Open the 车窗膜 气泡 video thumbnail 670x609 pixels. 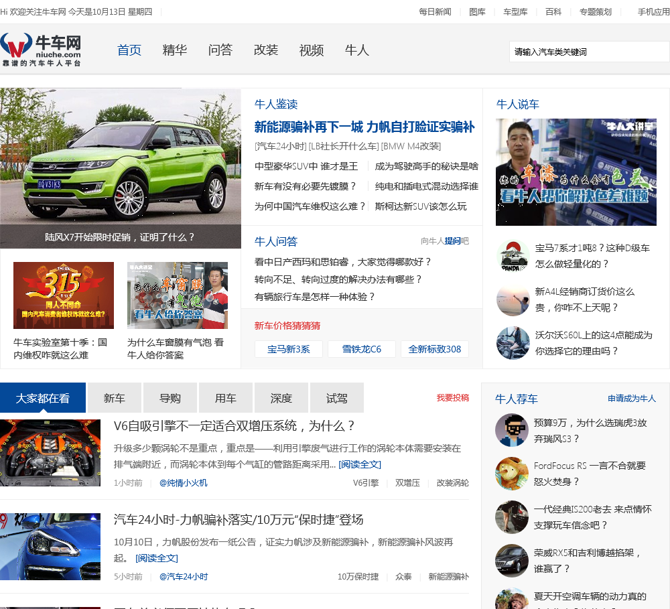pyautogui.click(x=178, y=295)
